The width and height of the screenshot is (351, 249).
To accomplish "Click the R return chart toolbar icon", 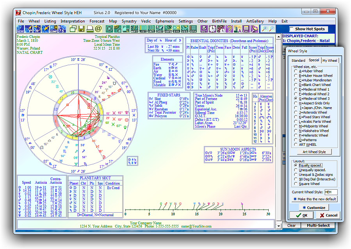I will point(37,29).
